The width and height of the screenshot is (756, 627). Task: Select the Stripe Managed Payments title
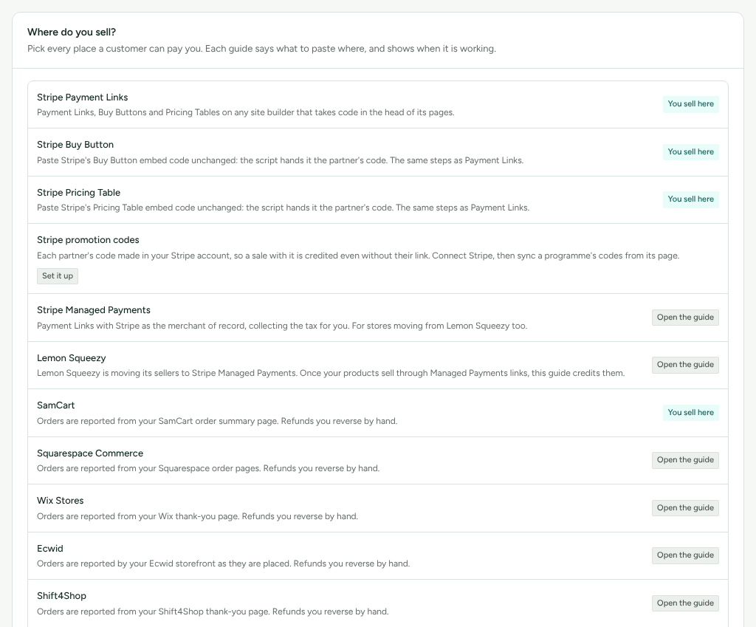click(94, 310)
